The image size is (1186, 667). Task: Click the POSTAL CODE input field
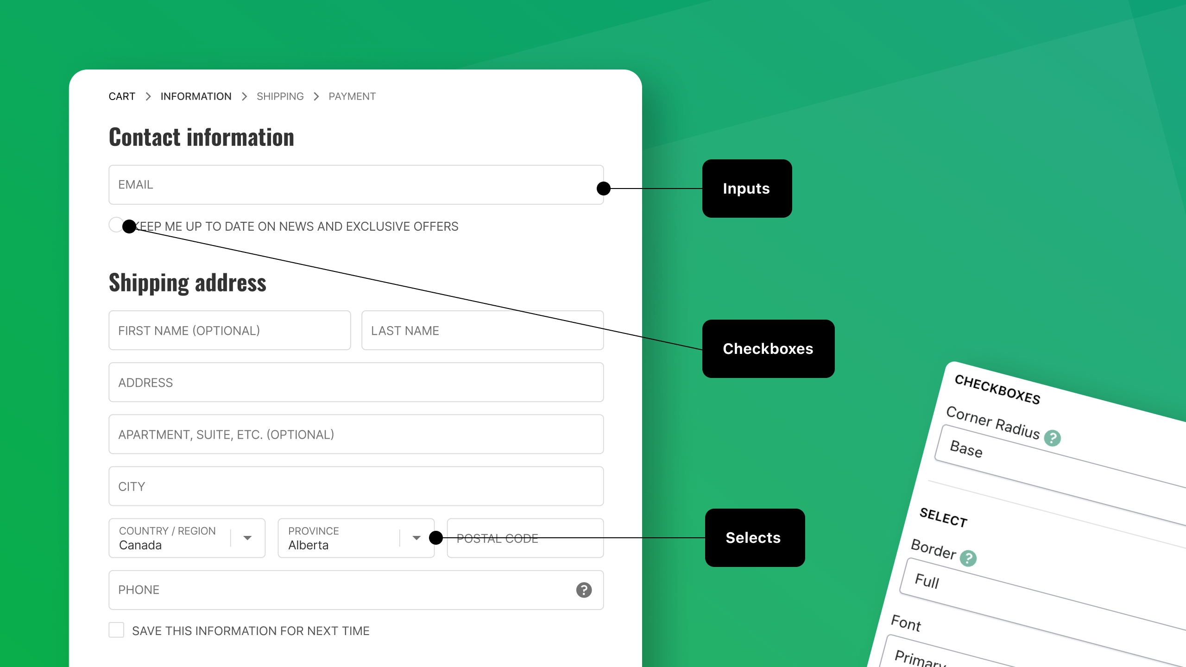(524, 537)
